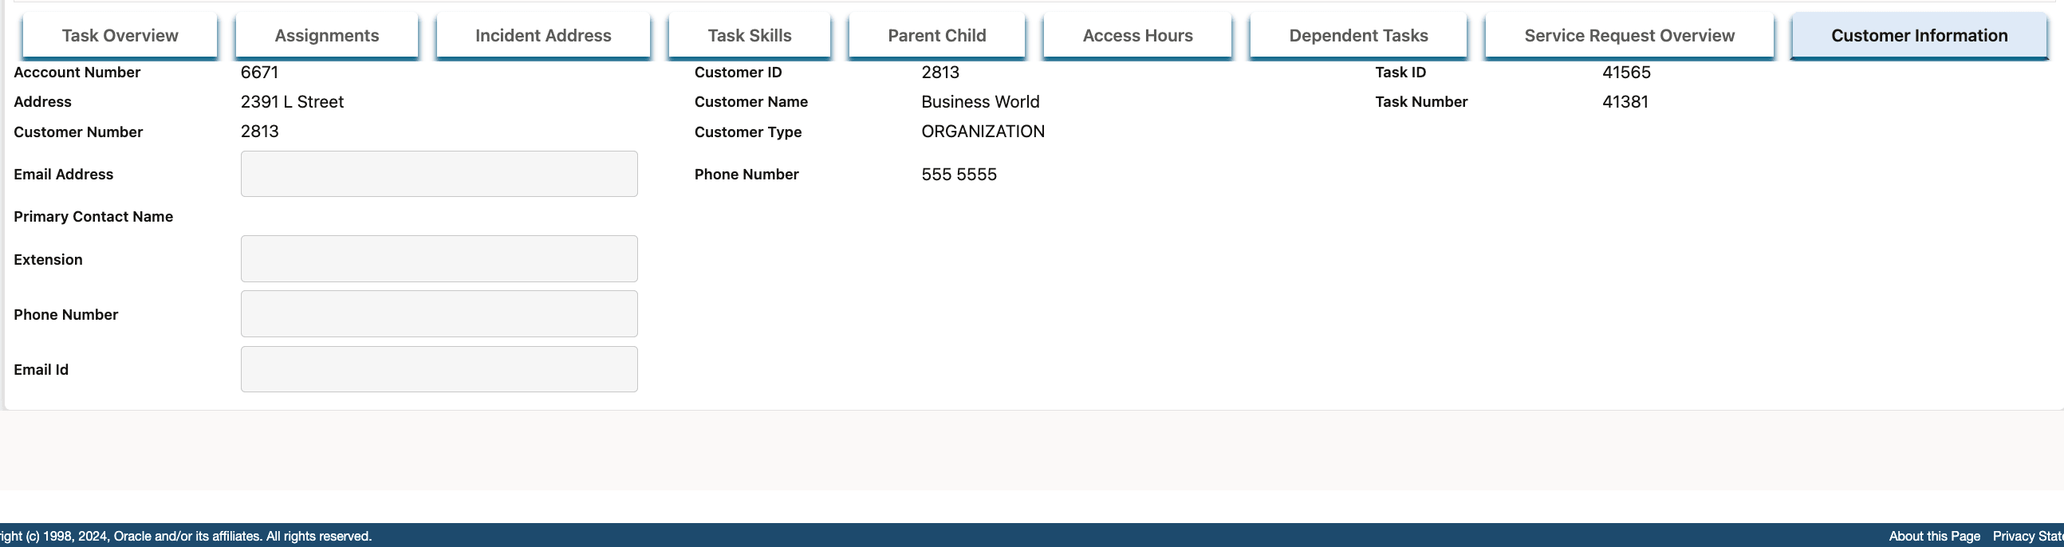Image resolution: width=2064 pixels, height=547 pixels.
Task: Click the Extension label
Action: coord(48,259)
